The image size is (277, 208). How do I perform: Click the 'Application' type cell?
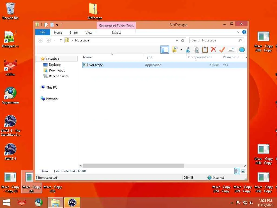pos(153,65)
